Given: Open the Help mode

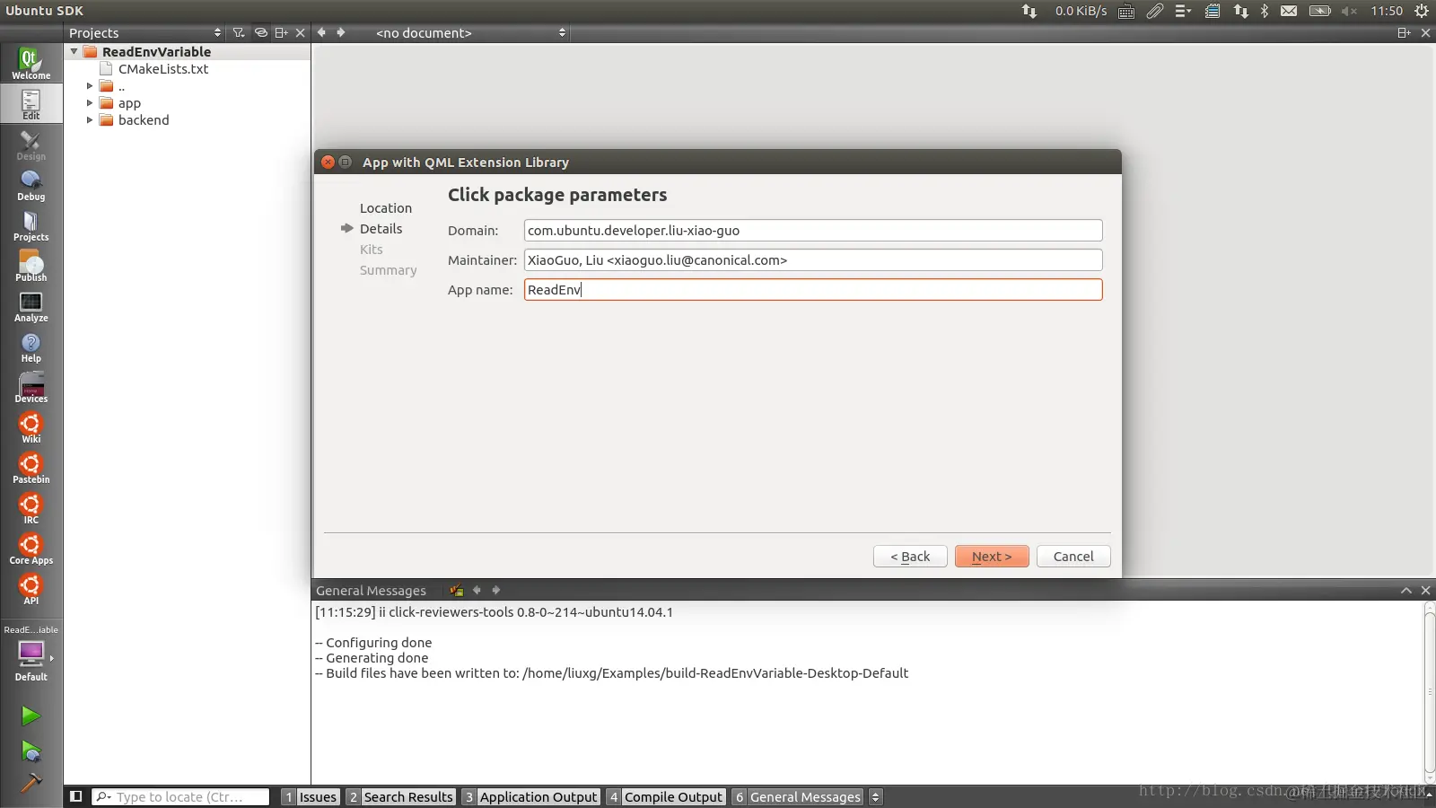Looking at the screenshot, I should pyautogui.click(x=31, y=347).
